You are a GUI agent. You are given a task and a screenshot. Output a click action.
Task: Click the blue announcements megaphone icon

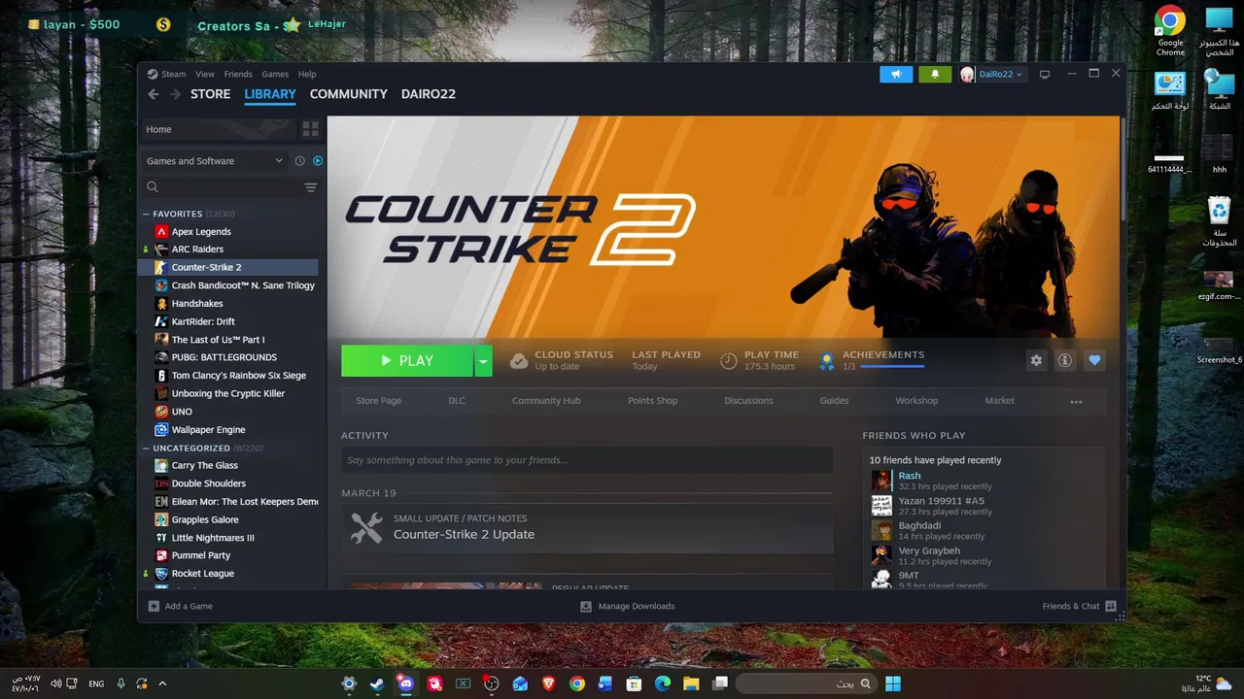click(896, 74)
